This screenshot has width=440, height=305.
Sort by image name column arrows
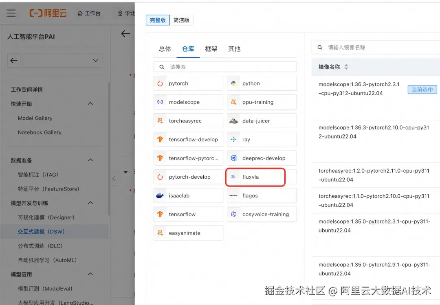[x=346, y=67]
